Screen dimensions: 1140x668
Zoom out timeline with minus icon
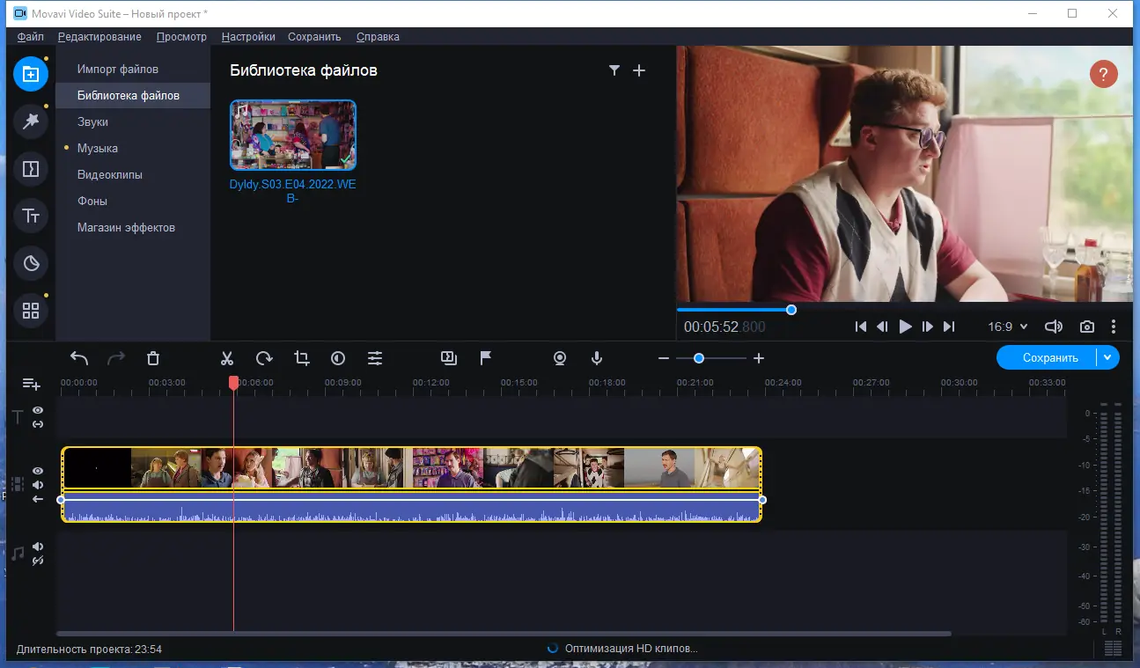tap(664, 358)
